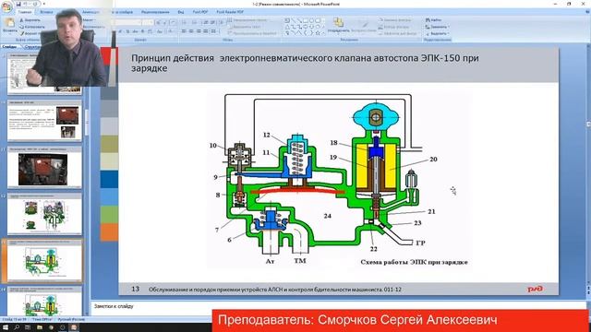This screenshot has width=591, height=332.
Task: Select the oval shape in shapes gallery
Action: 312,20
